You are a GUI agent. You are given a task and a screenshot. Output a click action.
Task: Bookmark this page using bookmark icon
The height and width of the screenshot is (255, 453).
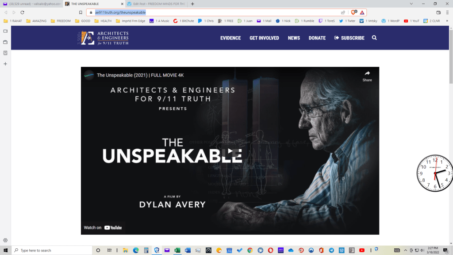tap(80, 12)
